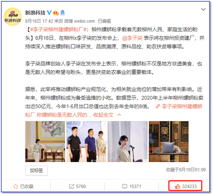This screenshot has width=213, height=195.
Task: Click the comment bubble icon
Action: tap(125, 186)
